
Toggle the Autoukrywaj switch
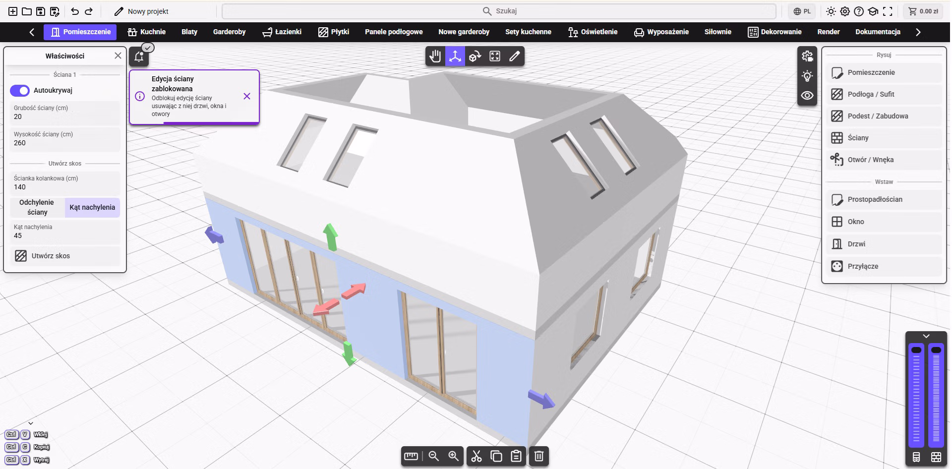pos(20,90)
